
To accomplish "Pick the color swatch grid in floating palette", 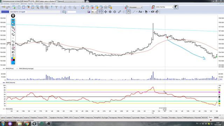I will coord(13,59).
